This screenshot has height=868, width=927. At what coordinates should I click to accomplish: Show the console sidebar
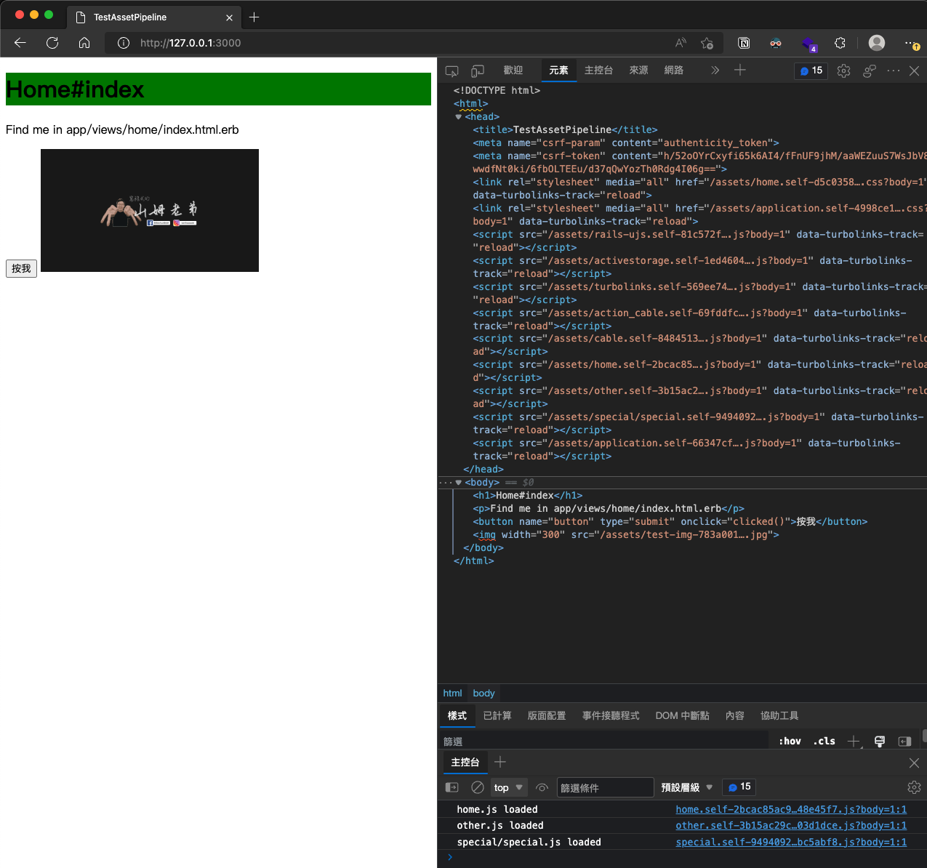pyautogui.click(x=452, y=787)
